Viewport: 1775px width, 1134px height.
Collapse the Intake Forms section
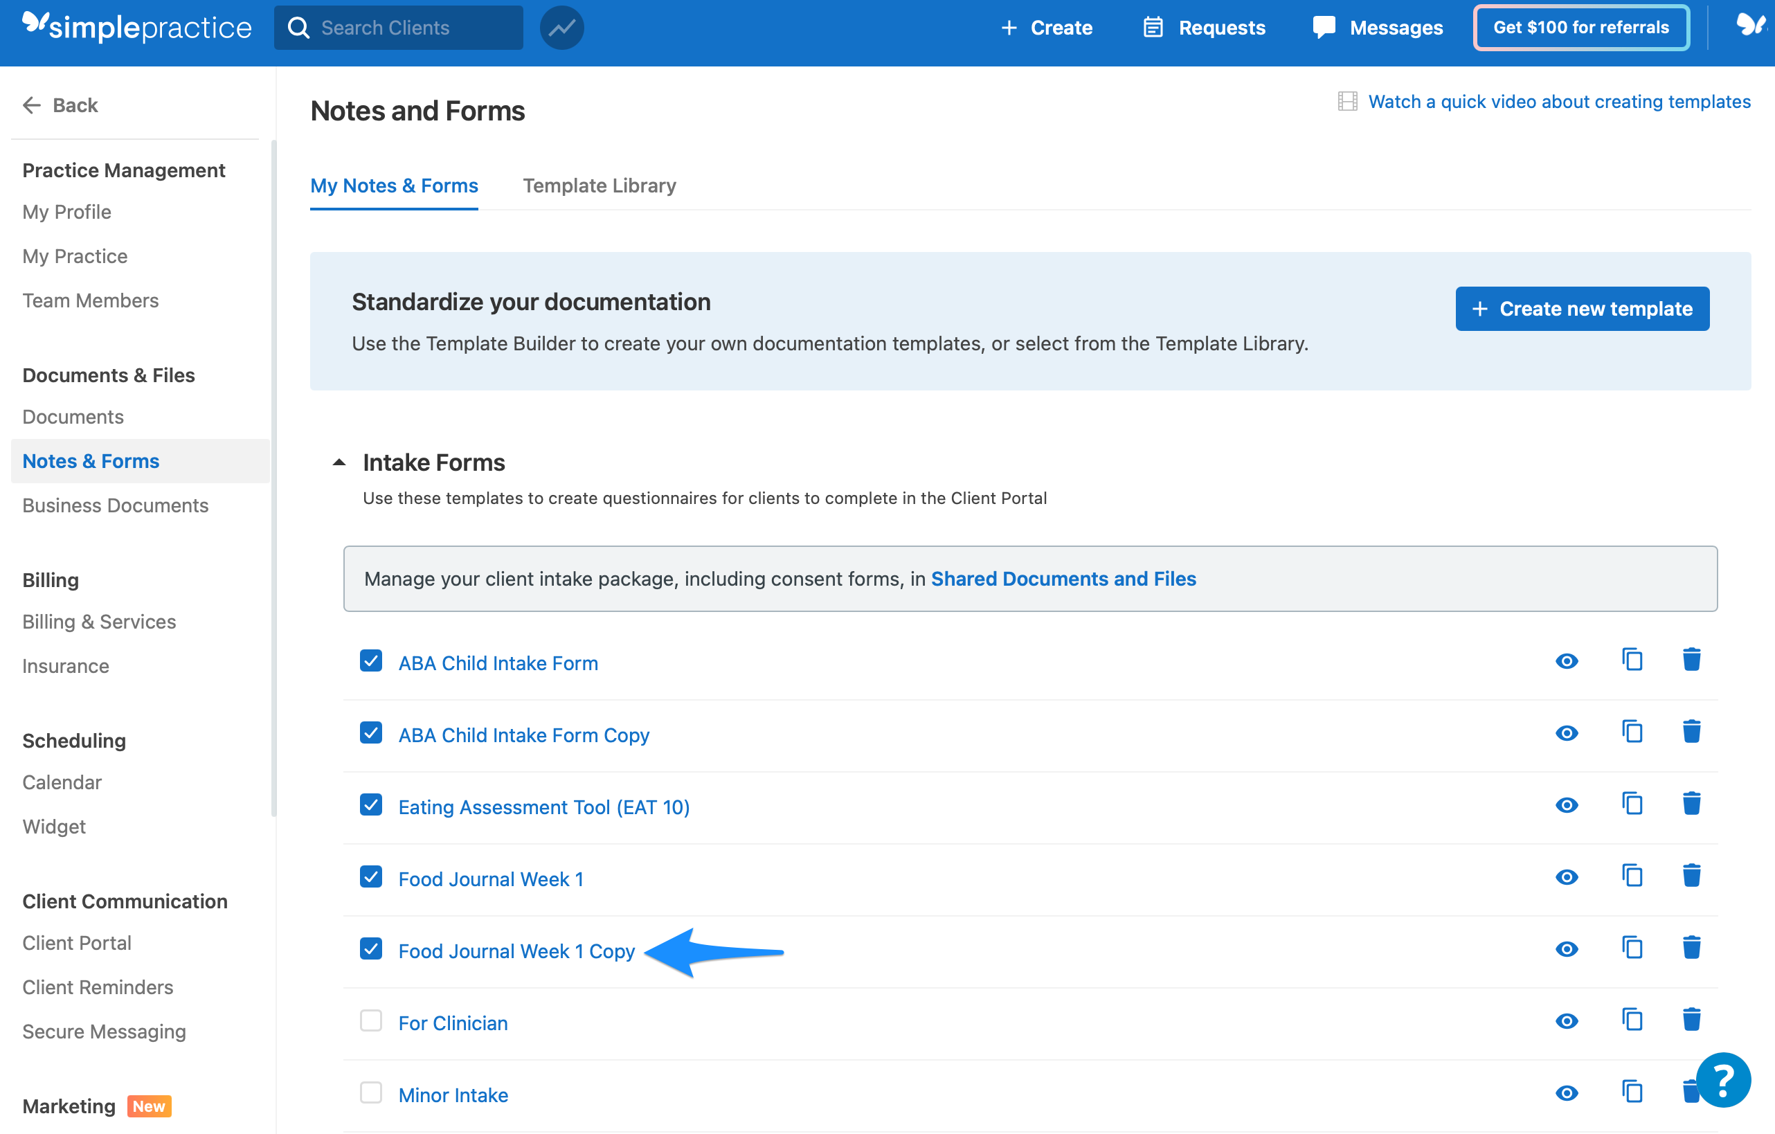(339, 463)
